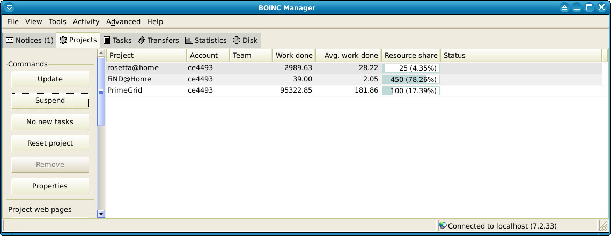Click FiND@Home work done value 39.00

(303, 79)
